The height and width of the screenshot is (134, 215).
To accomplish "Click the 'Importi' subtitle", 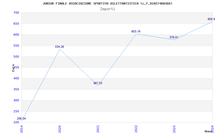I will [107, 9].
